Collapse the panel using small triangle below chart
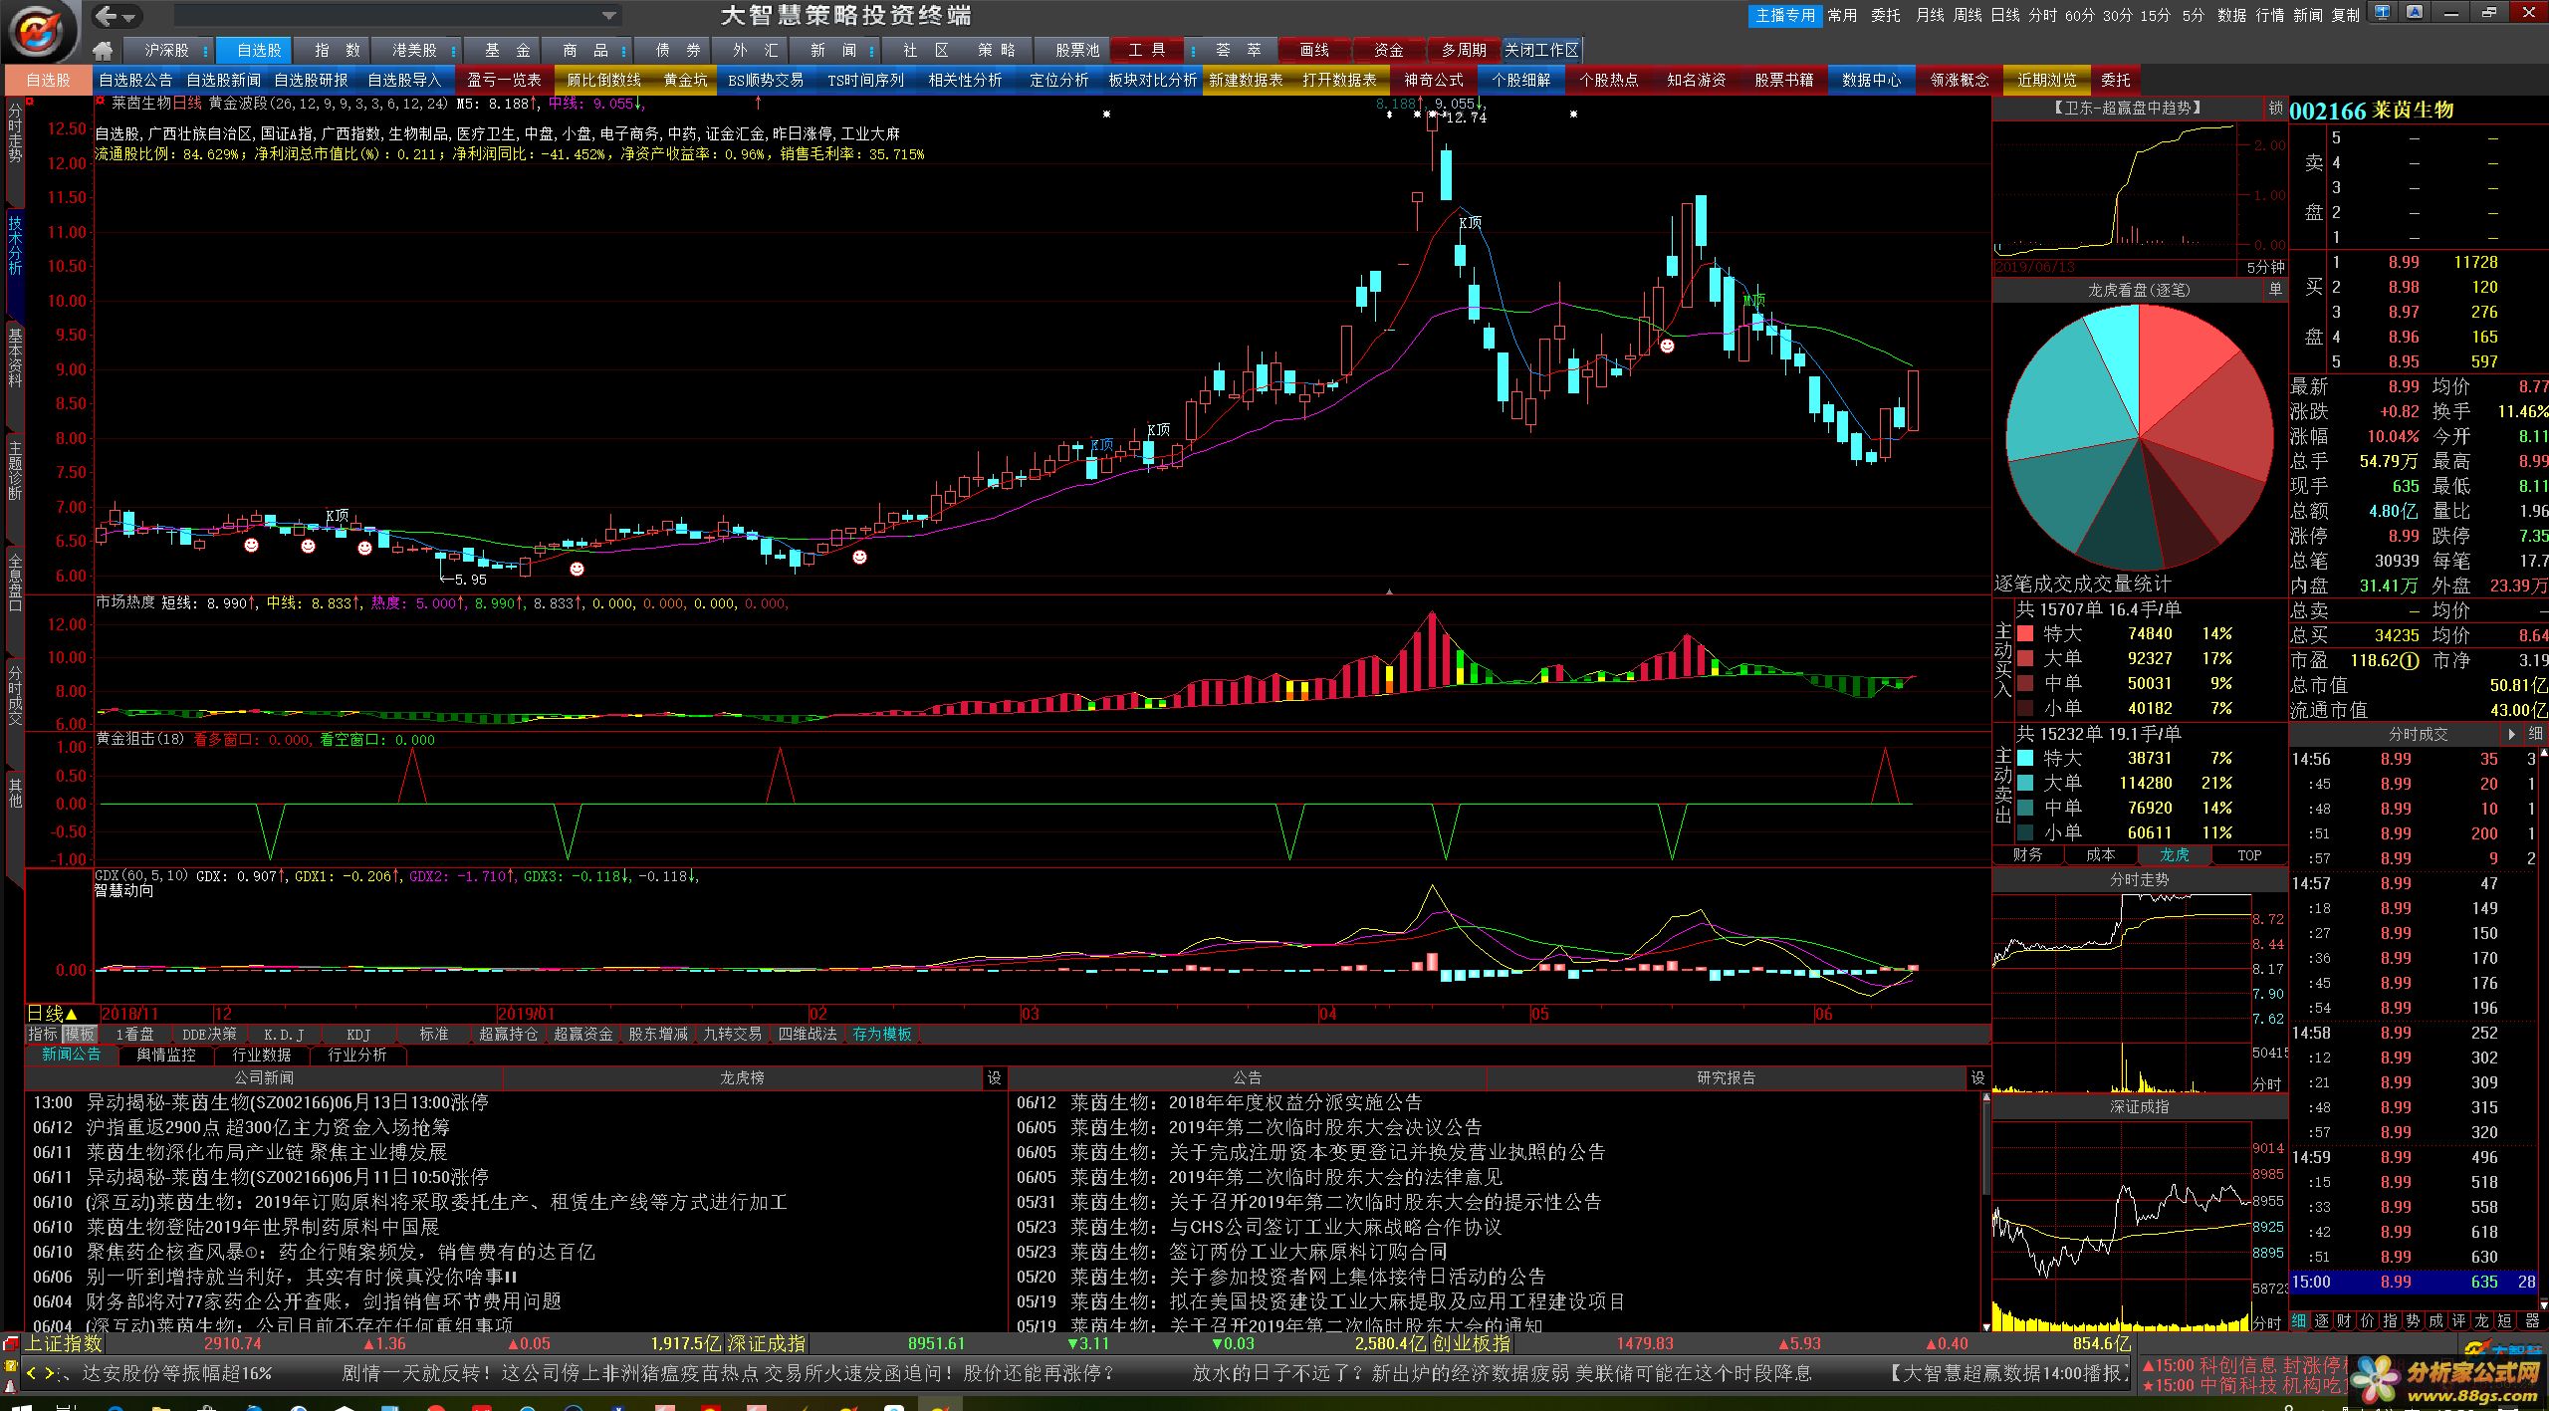This screenshot has width=2549, height=1411. [x=1389, y=591]
